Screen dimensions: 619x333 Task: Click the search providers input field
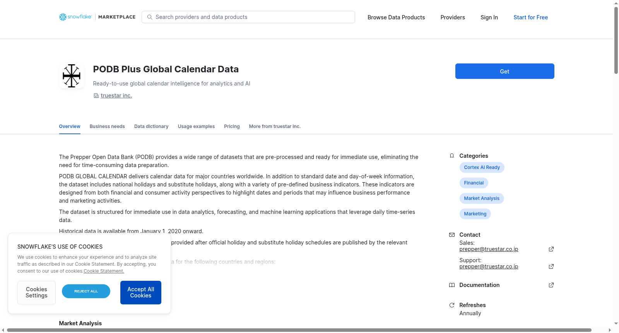pos(248,17)
